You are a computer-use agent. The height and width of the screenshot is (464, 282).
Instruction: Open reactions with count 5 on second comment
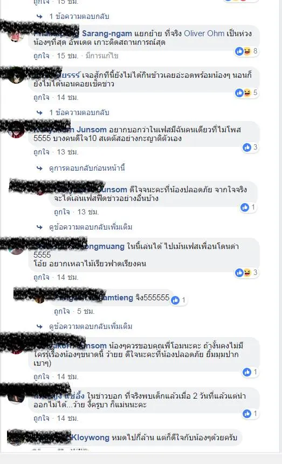(x=246, y=92)
